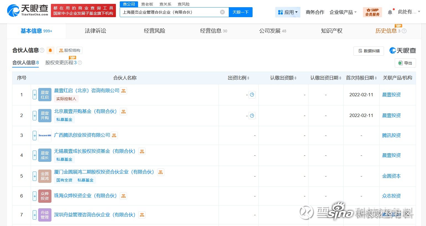
Task: Open equity structure icon for 北京晨壹并购基金
Action: coord(123,111)
